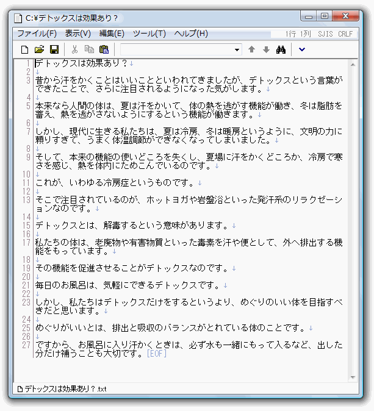374x411 pixels.
Task: Open the 編集(E) menu
Action: pos(112,34)
